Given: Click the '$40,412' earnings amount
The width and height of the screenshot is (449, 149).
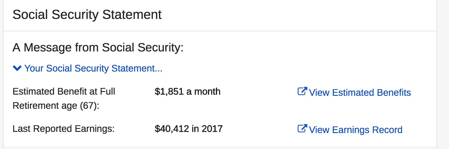Looking at the screenshot, I should pyautogui.click(x=171, y=129).
